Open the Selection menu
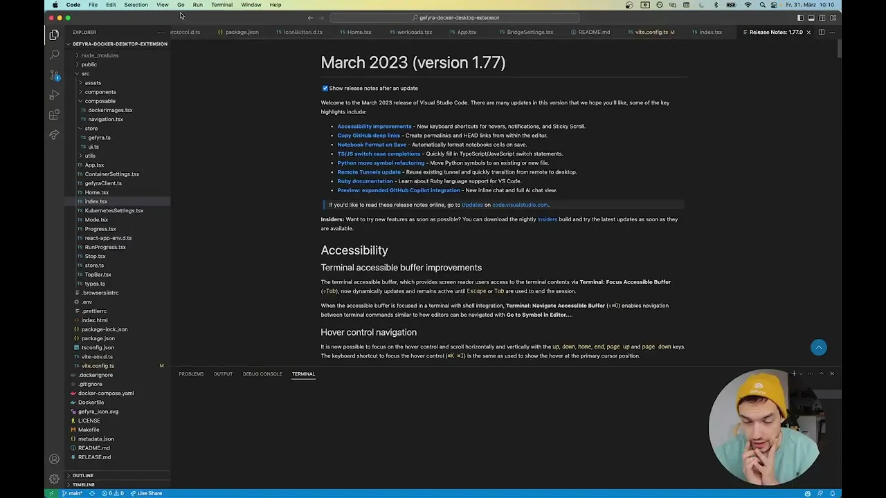 pyautogui.click(x=136, y=5)
